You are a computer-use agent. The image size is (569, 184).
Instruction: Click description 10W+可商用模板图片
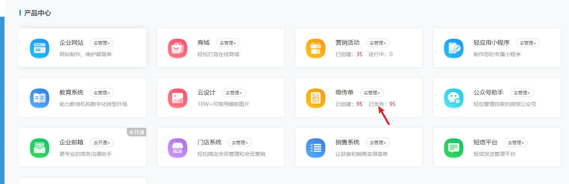click(x=223, y=104)
